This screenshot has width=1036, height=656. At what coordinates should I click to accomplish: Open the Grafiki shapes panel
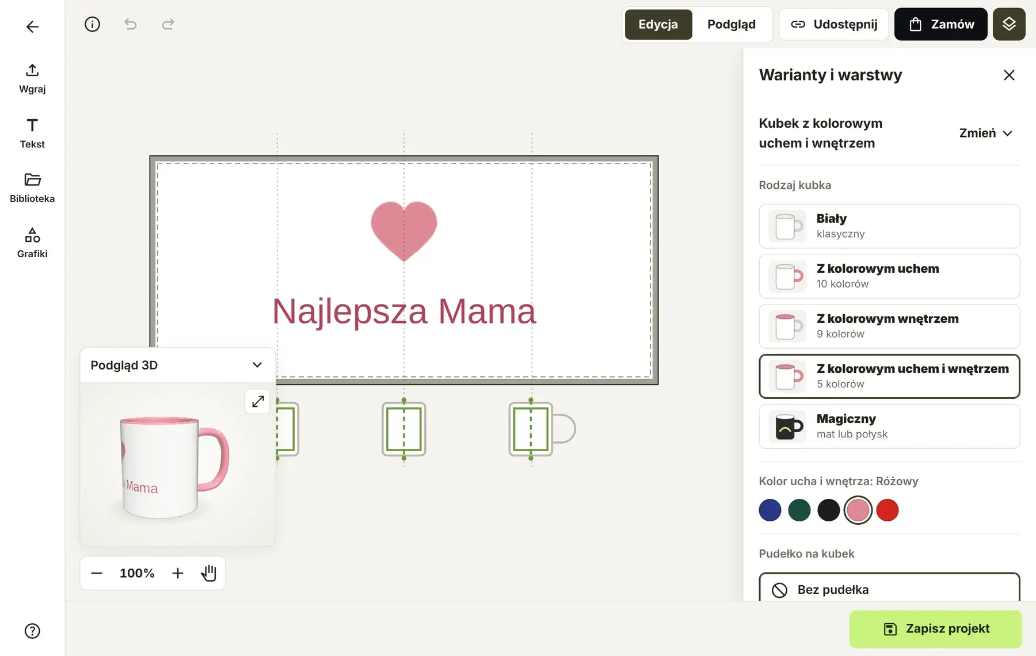tap(32, 243)
